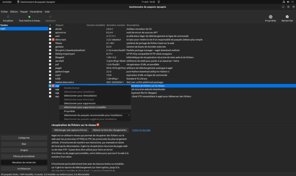Screen dimensions: 296x176
Task: Toggle the status checkbox for abcde
Action: 50,29
